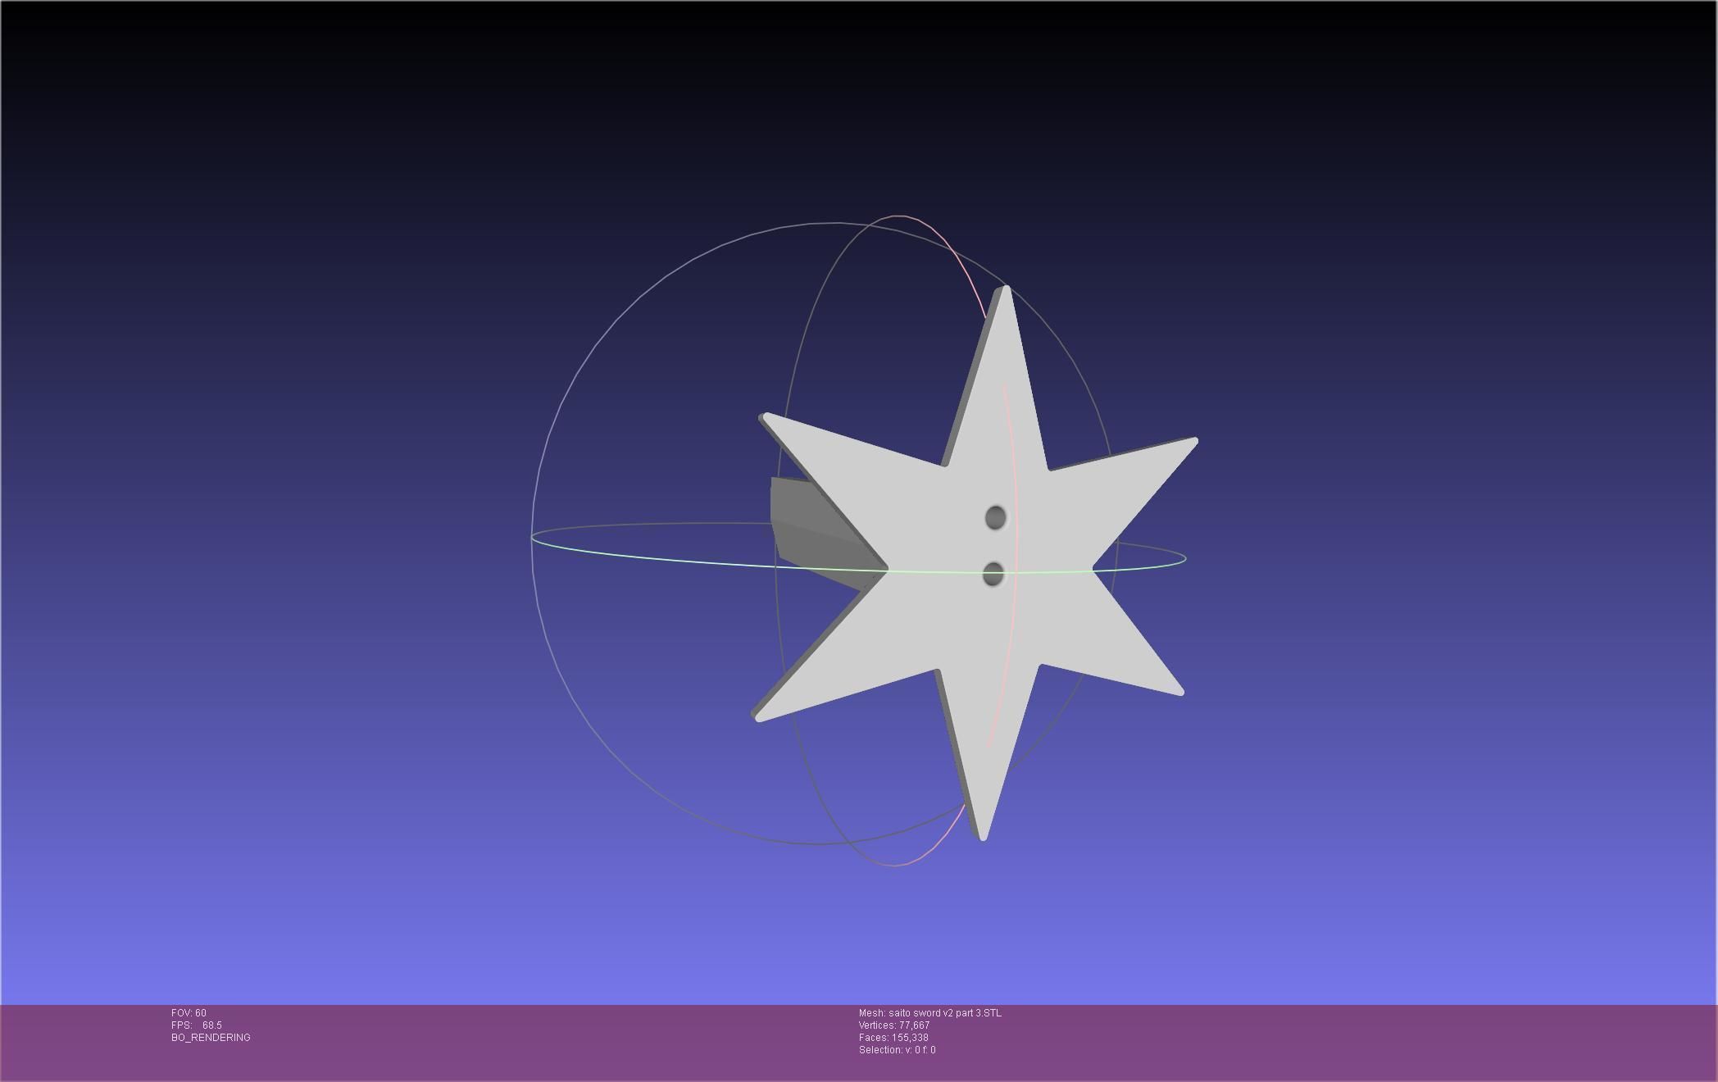Click the FPS readout in info bar

tap(197, 1025)
